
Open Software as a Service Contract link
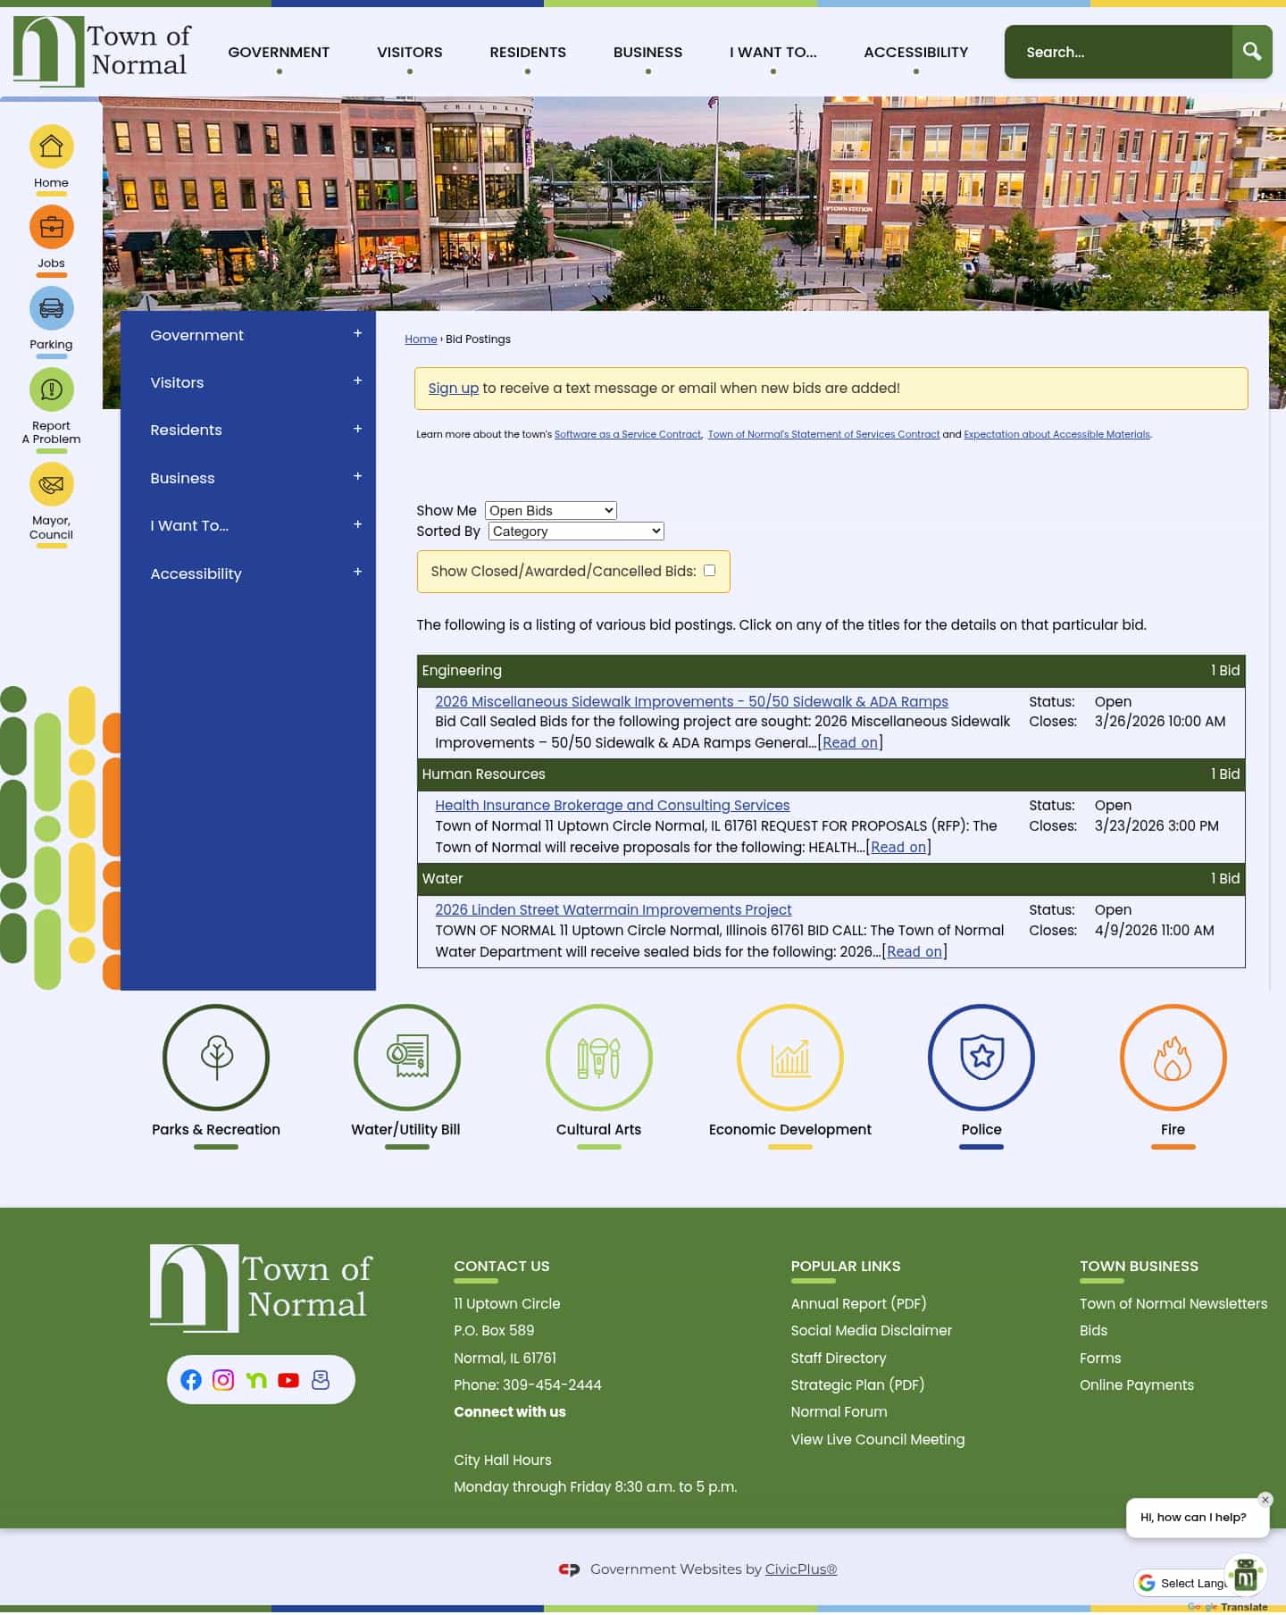pyautogui.click(x=628, y=434)
